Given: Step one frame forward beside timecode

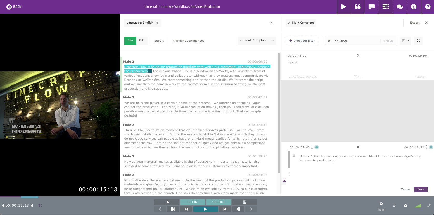Looking at the screenshot, I should [x=32, y=206].
